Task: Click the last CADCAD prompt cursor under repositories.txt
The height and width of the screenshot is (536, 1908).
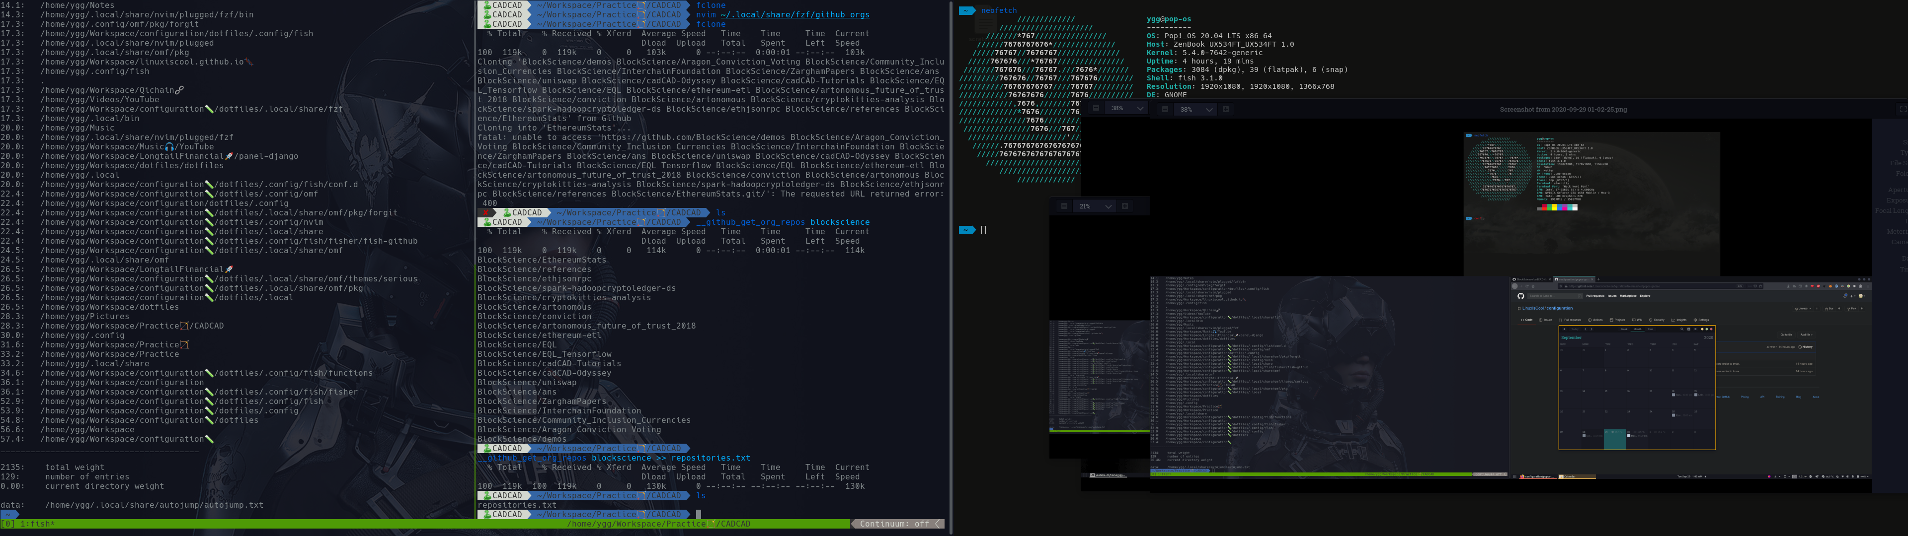Action: 699,515
